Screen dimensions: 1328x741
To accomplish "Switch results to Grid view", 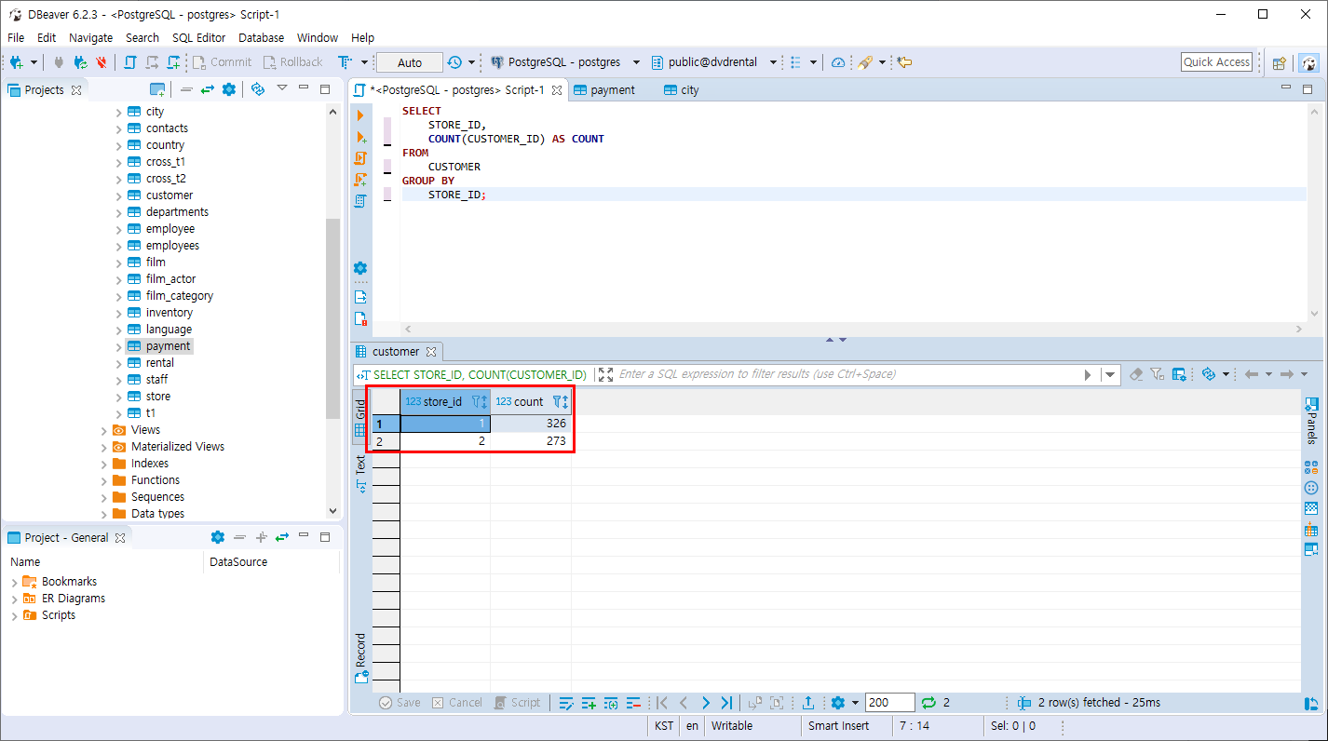I will [x=360, y=418].
